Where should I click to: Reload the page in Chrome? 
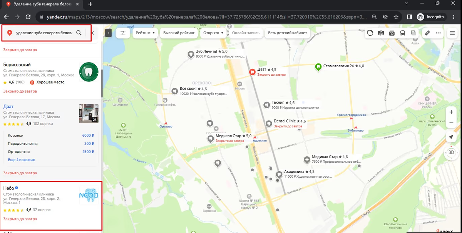click(x=28, y=17)
